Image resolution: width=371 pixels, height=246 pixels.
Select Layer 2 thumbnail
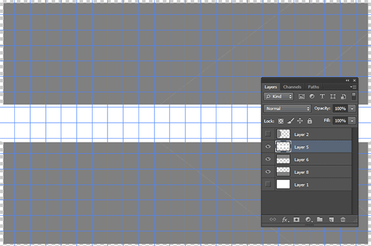(x=283, y=134)
